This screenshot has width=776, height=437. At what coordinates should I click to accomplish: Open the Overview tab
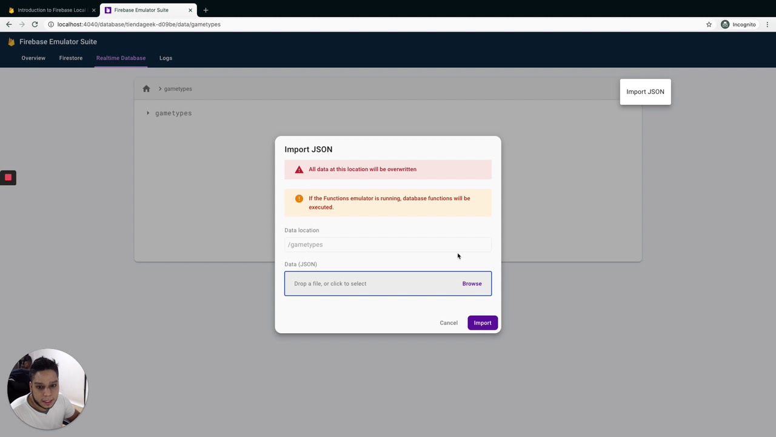(33, 58)
